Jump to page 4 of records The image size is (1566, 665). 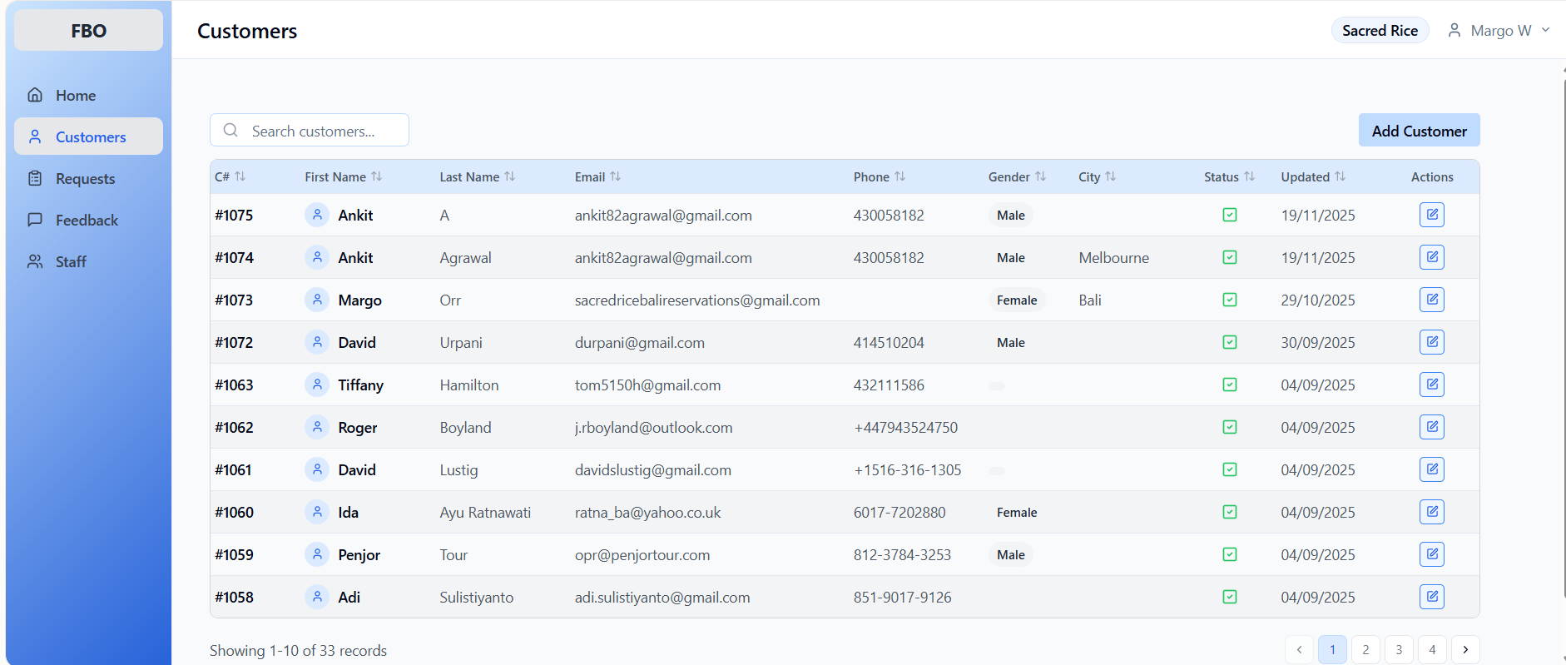[x=1432, y=649]
